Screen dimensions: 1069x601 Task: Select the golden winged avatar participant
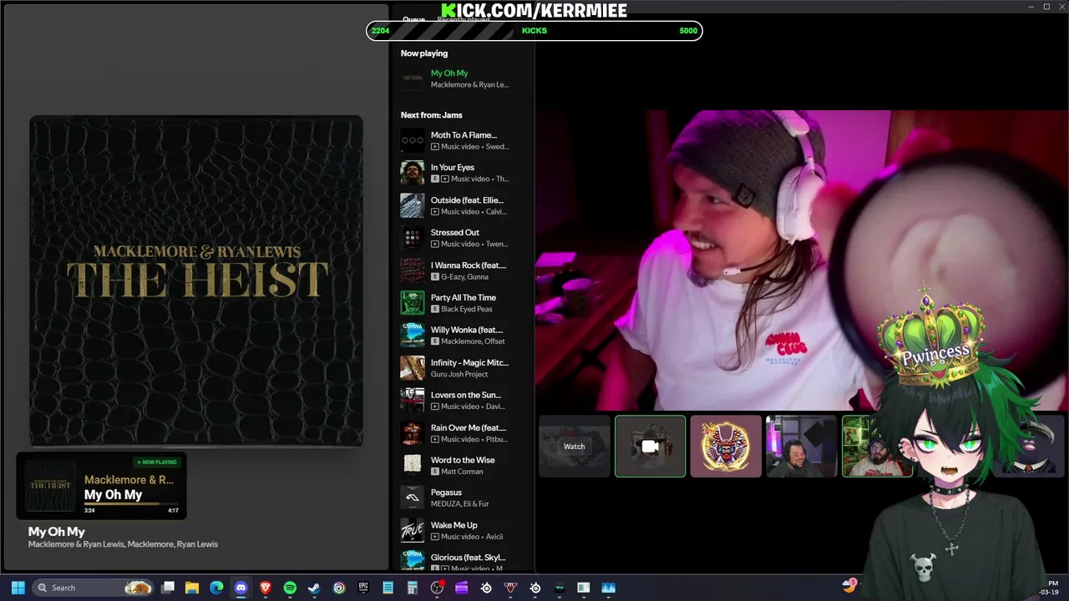(x=726, y=447)
